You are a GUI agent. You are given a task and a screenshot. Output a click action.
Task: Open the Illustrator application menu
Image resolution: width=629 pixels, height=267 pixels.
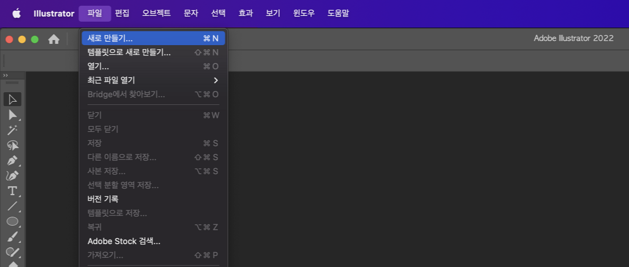point(54,14)
